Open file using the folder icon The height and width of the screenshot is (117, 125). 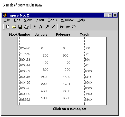pos(14,27)
